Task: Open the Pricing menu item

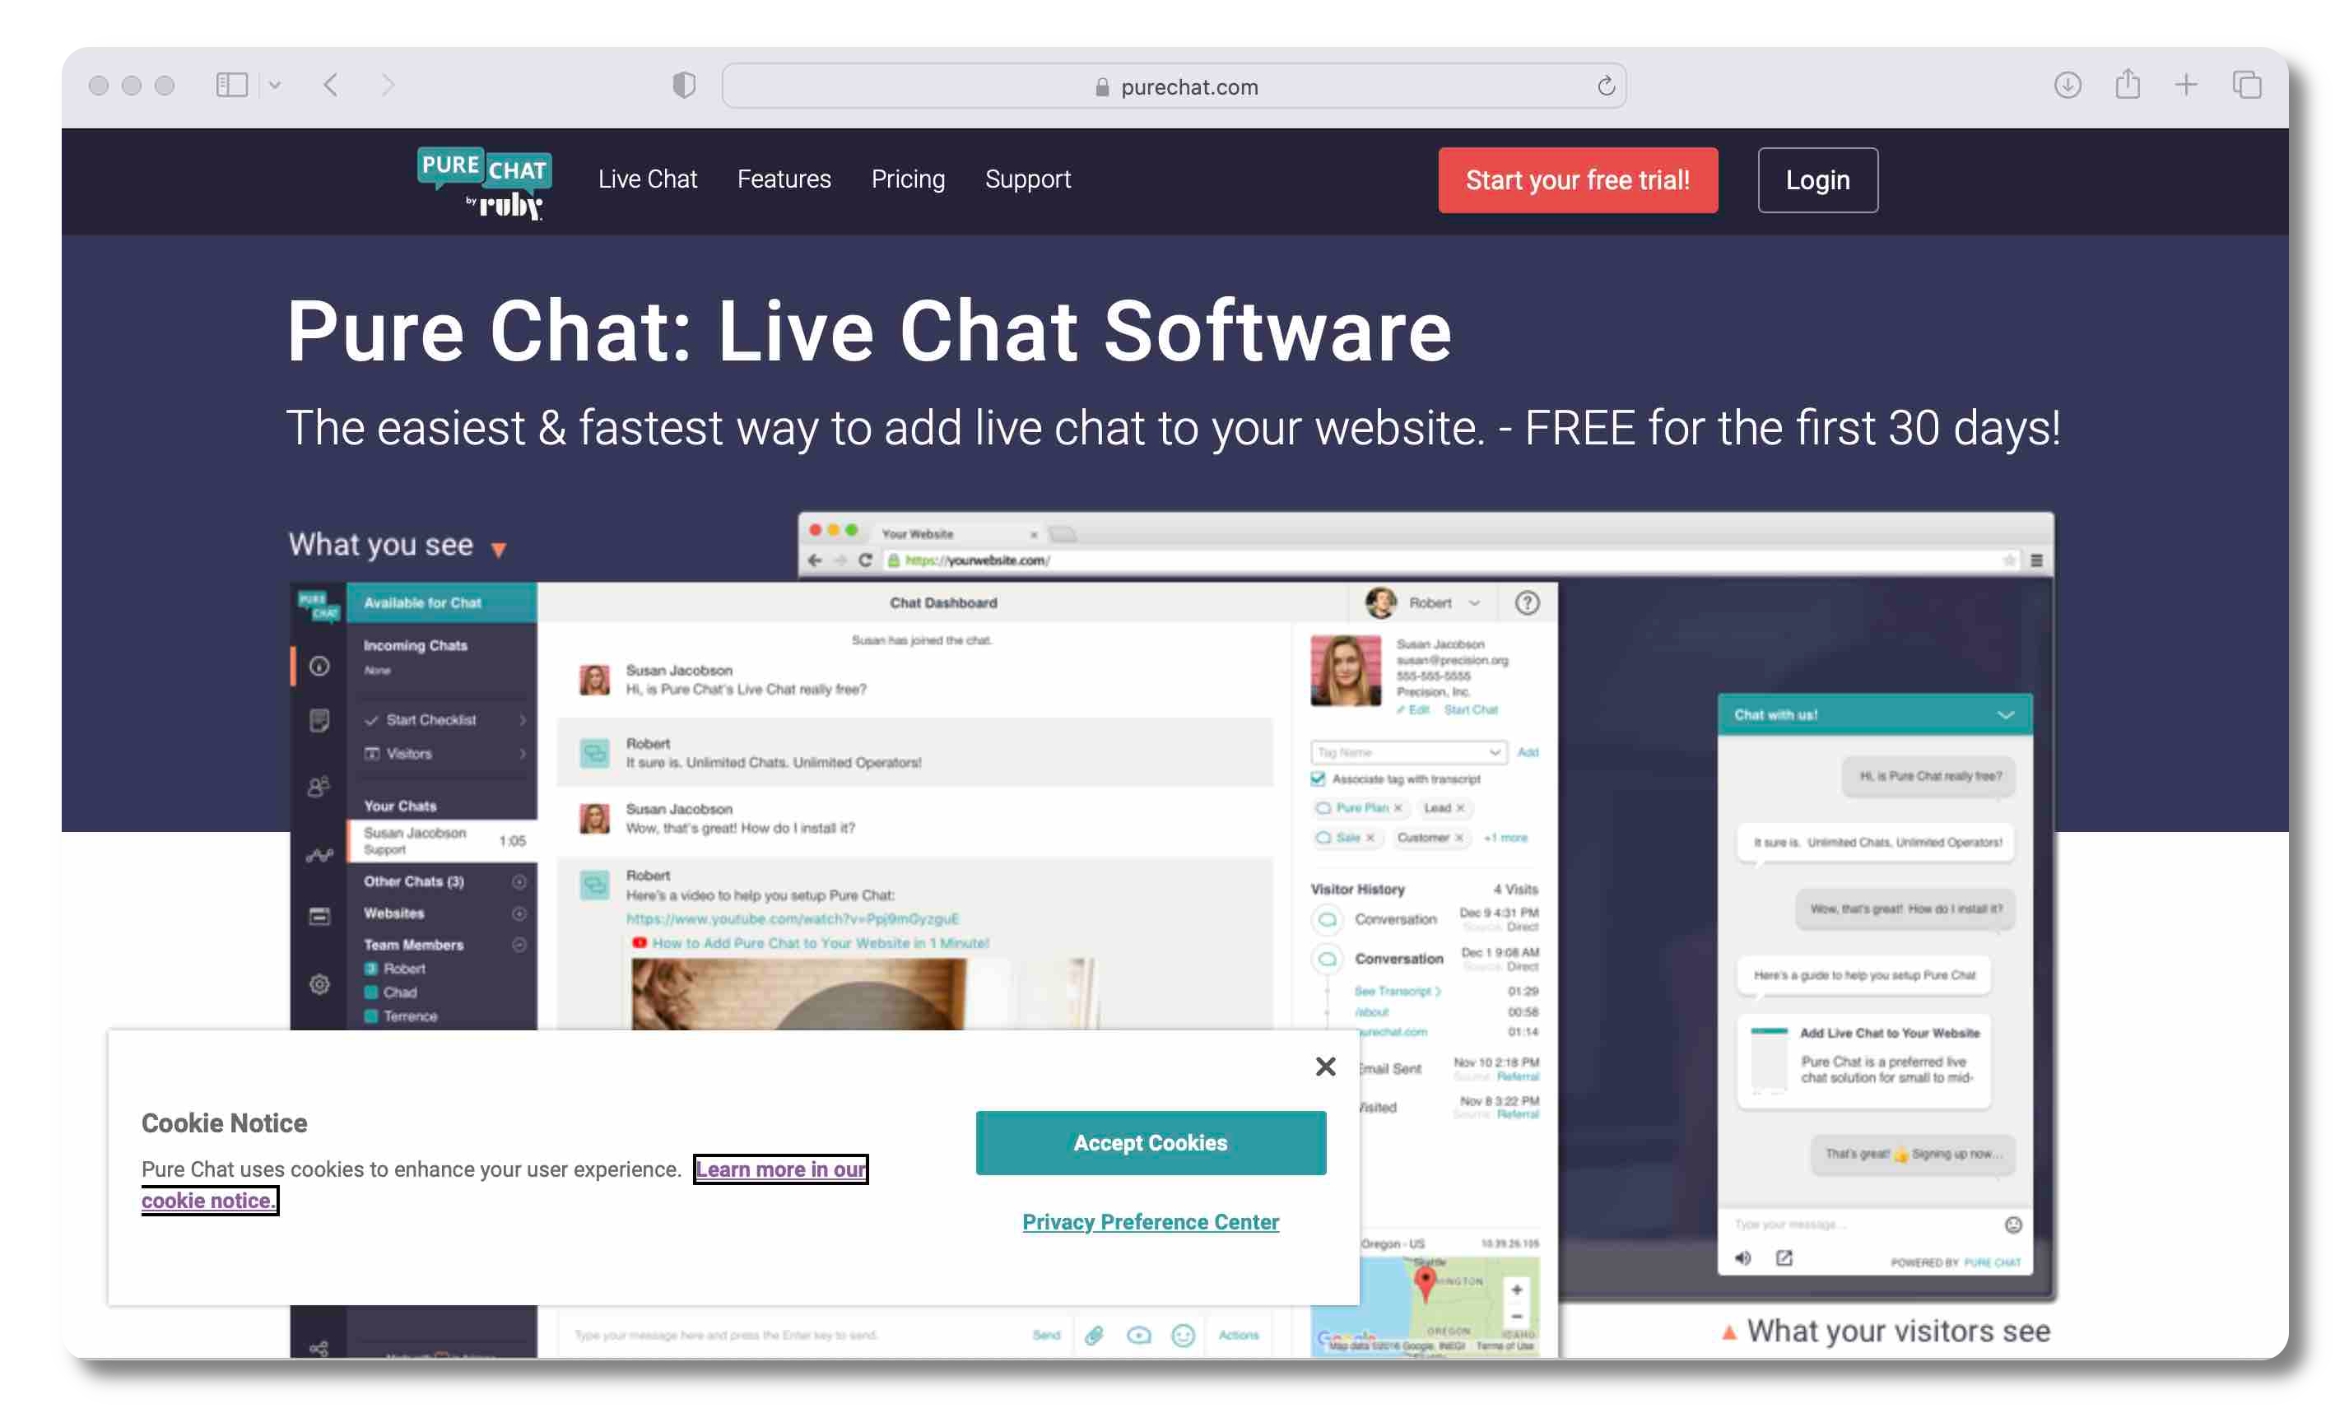Action: [x=908, y=179]
